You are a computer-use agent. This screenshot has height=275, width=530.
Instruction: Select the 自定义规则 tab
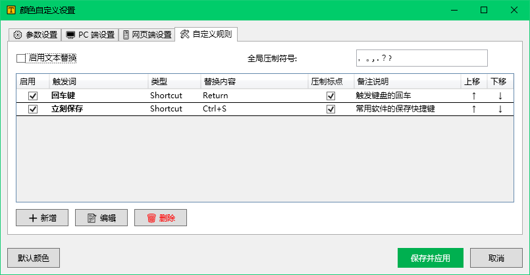click(206, 34)
